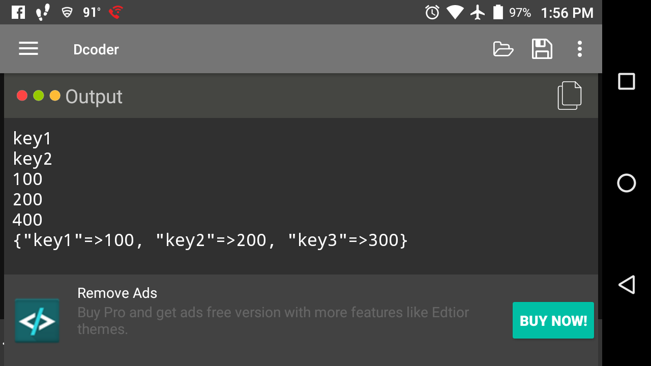Tap the Dcoder app title
Viewport: 651px width, 366px height.
click(96, 49)
